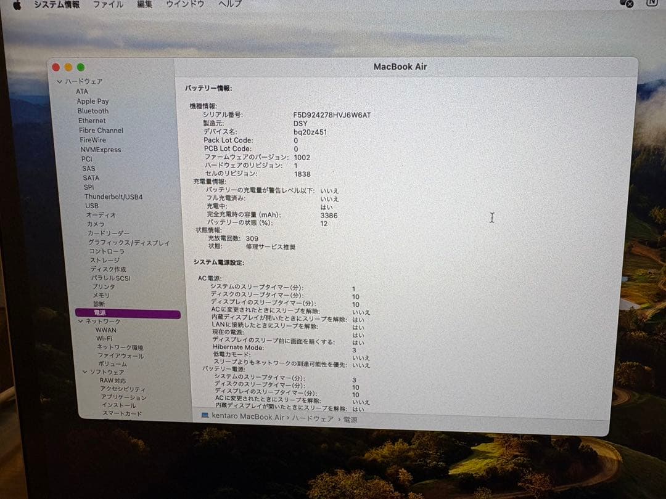Open the ウインドウ menu
Viewport: 666px width, 499px height.
[185, 4]
